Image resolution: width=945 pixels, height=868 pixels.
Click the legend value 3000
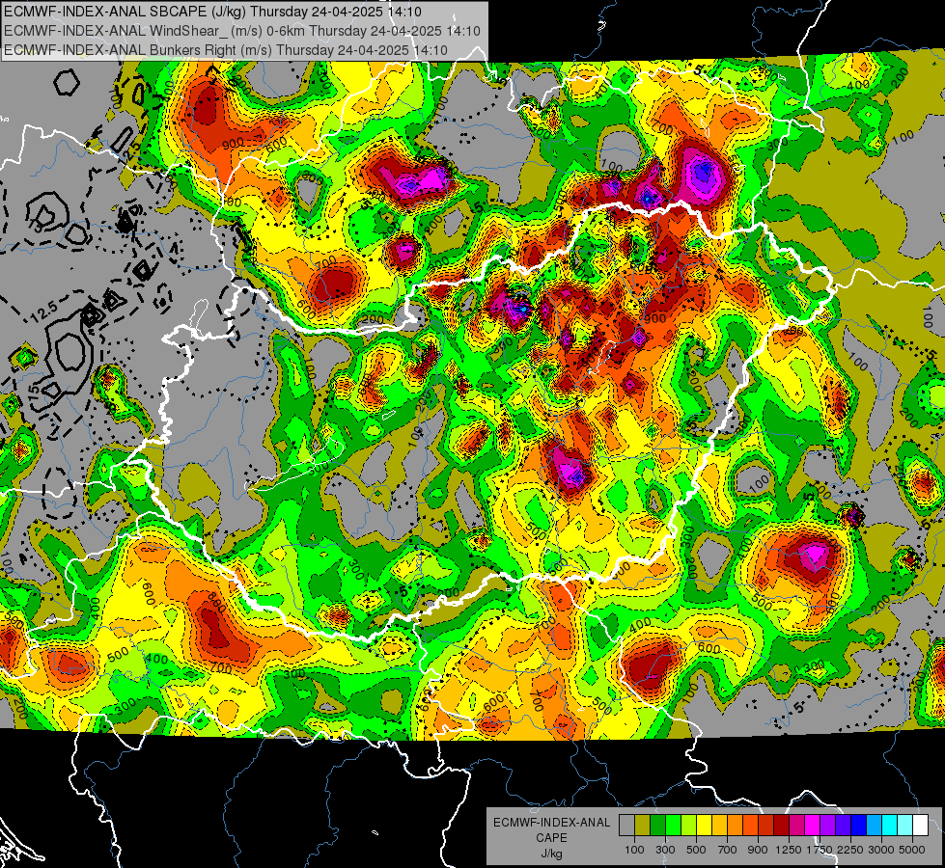[x=881, y=850]
